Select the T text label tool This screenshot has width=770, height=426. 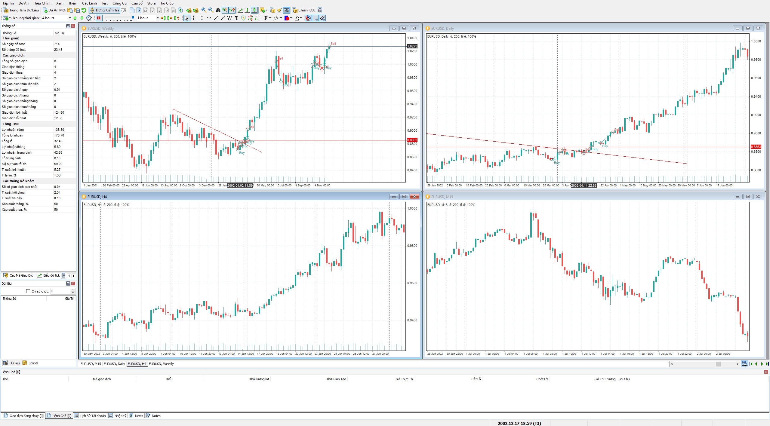(237, 18)
